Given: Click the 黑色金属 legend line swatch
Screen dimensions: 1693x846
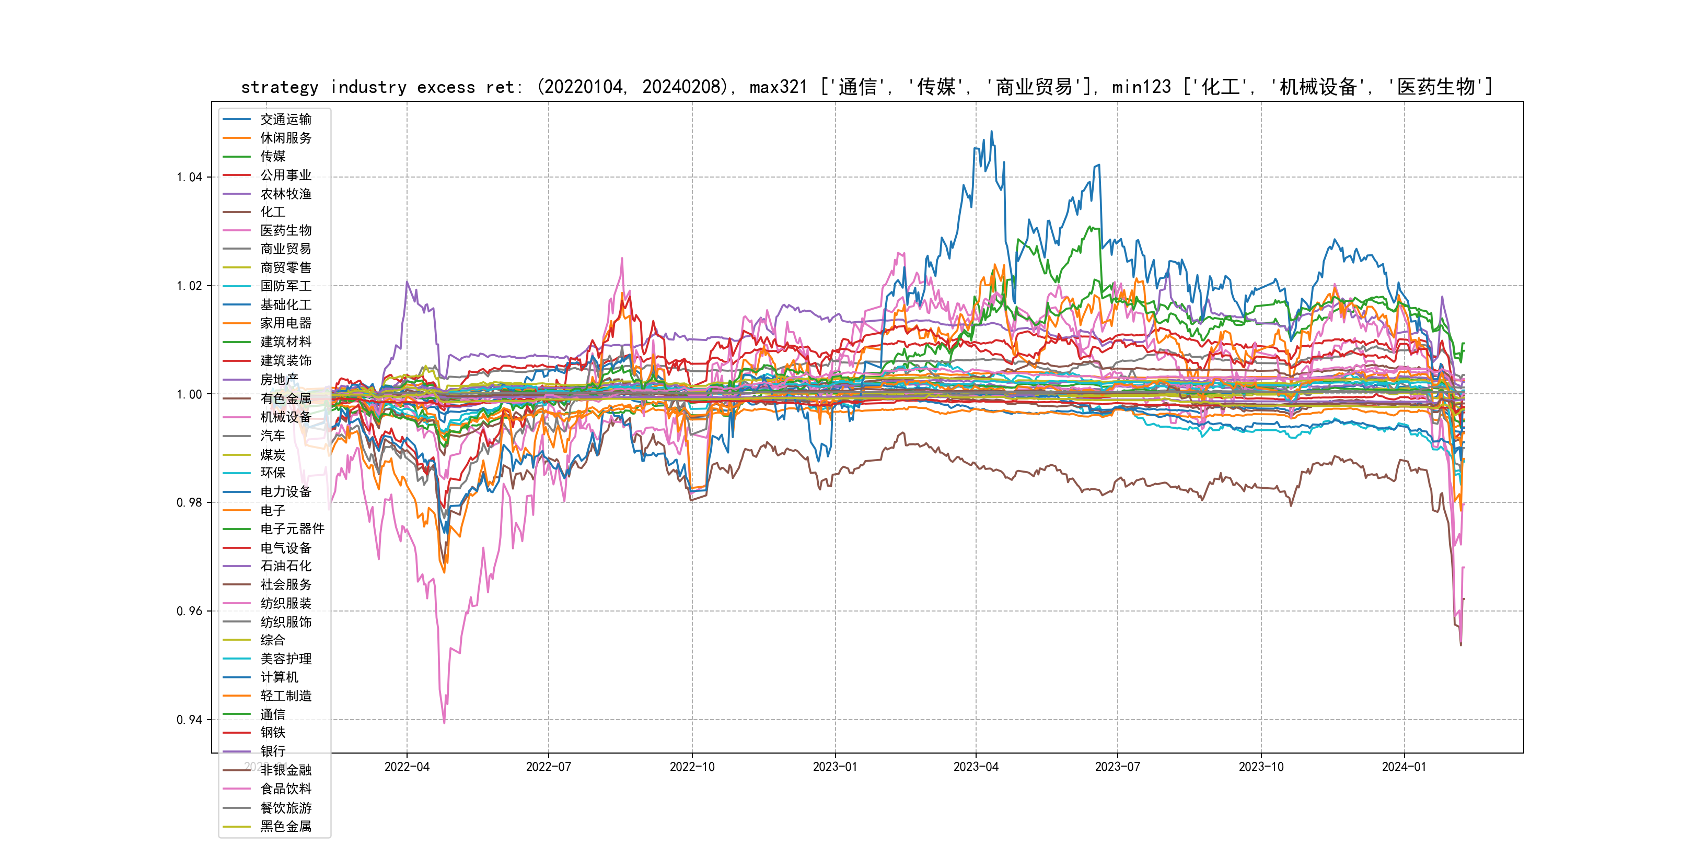Looking at the screenshot, I should click(237, 826).
